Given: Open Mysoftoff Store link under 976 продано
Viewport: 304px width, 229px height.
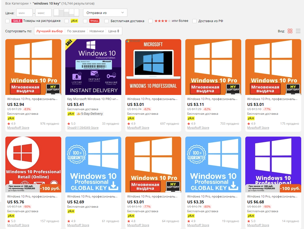Looking at the screenshot, I should [18, 128].
